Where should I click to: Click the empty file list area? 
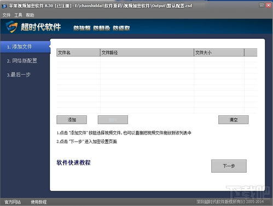157,85
